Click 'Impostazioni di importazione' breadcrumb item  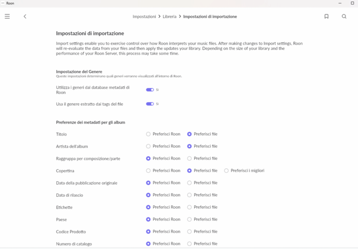[210, 17]
